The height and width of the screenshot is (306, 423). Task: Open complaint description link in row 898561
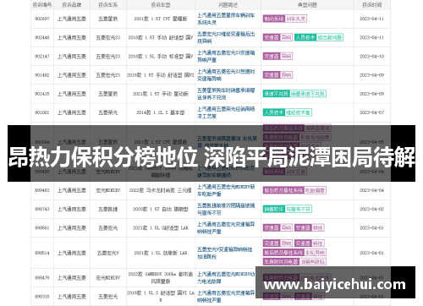[226, 227]
